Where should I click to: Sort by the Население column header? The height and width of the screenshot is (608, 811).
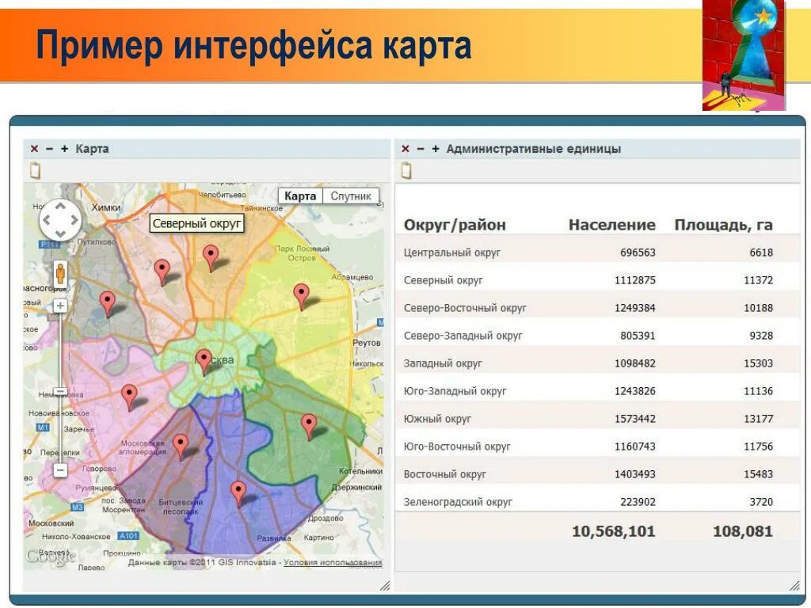pyautogui.click(x=612, y=225)
